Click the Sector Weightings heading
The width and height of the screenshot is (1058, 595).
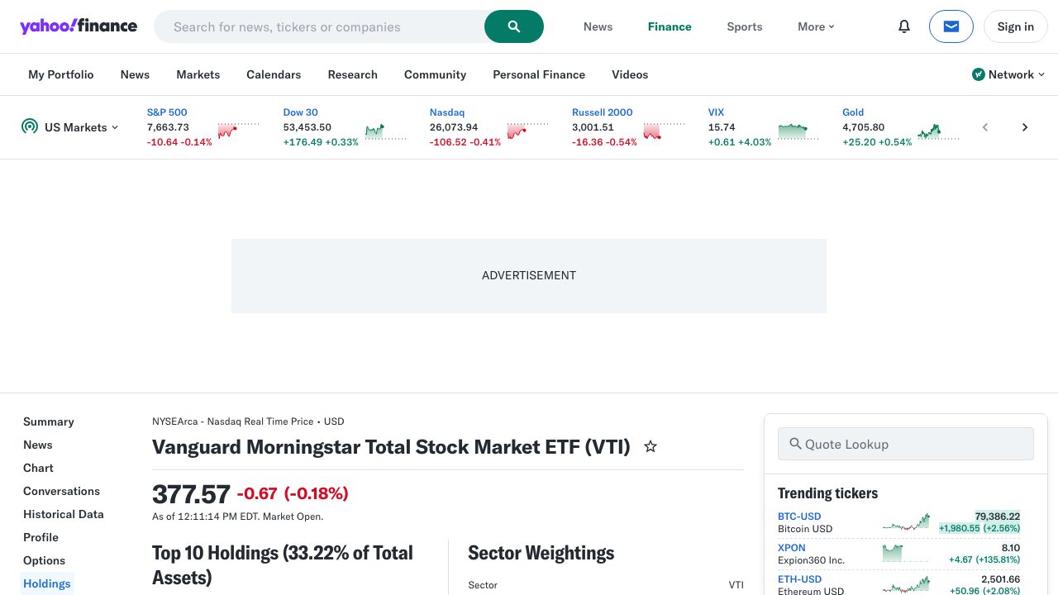(x=541, y=553)
